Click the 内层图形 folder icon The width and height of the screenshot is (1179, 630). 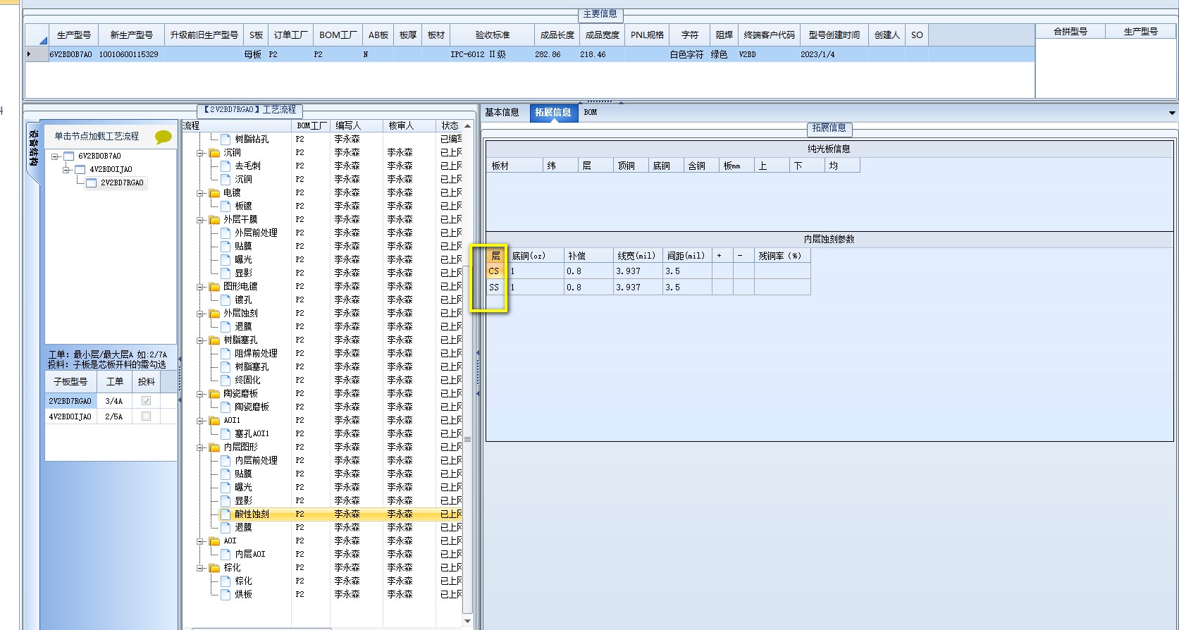(214, 447)
